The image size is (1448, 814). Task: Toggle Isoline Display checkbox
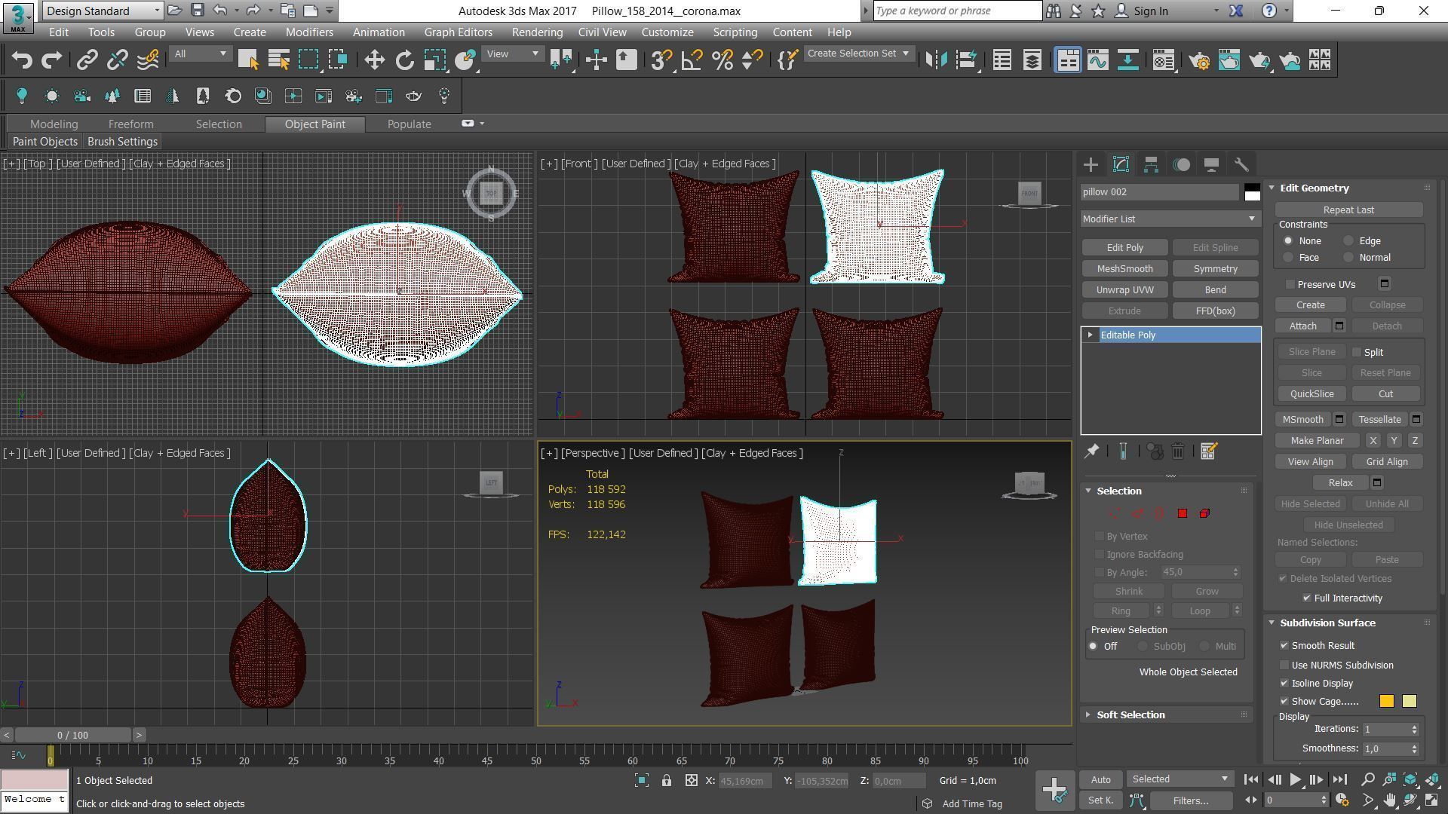coord(1284,683)
